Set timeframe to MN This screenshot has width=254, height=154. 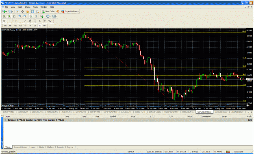(45, 26)
